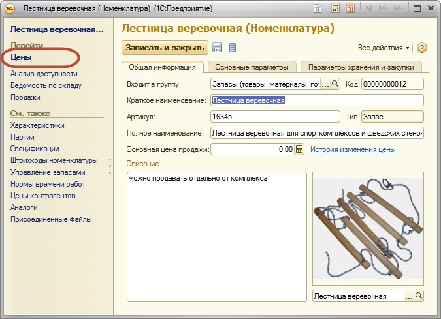Open the 'История изменения цены' link

[x=353, y=149]
